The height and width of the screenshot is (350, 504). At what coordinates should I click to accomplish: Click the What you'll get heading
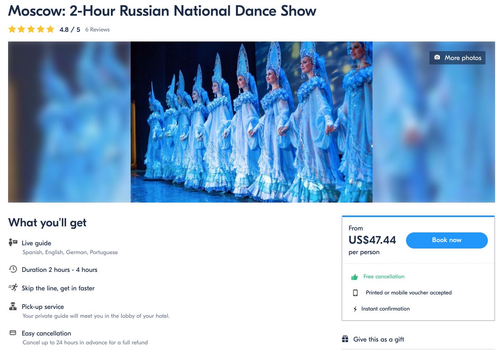(47, 223)
